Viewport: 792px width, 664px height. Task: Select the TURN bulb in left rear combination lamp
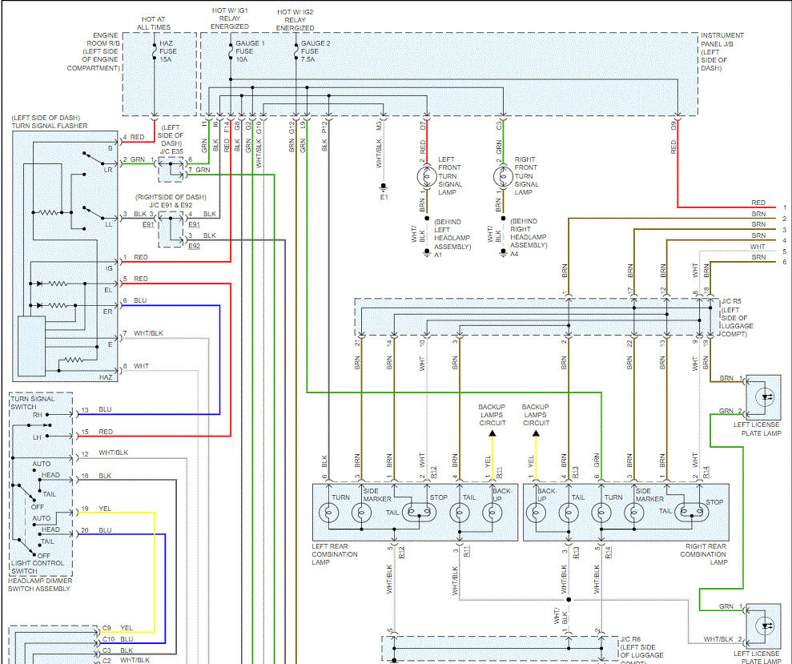click(329, 513)
